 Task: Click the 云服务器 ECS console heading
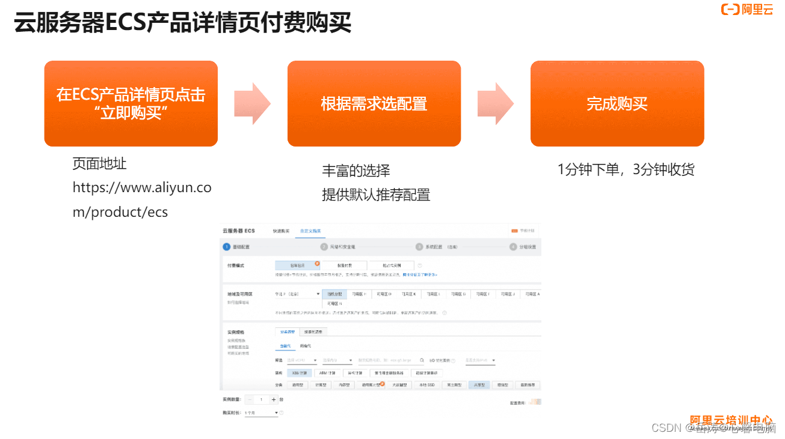pyautogui.click(x=239, y=231)
